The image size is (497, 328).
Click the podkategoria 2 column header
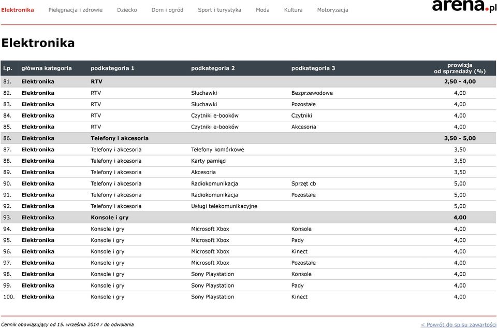click(213, 68)
